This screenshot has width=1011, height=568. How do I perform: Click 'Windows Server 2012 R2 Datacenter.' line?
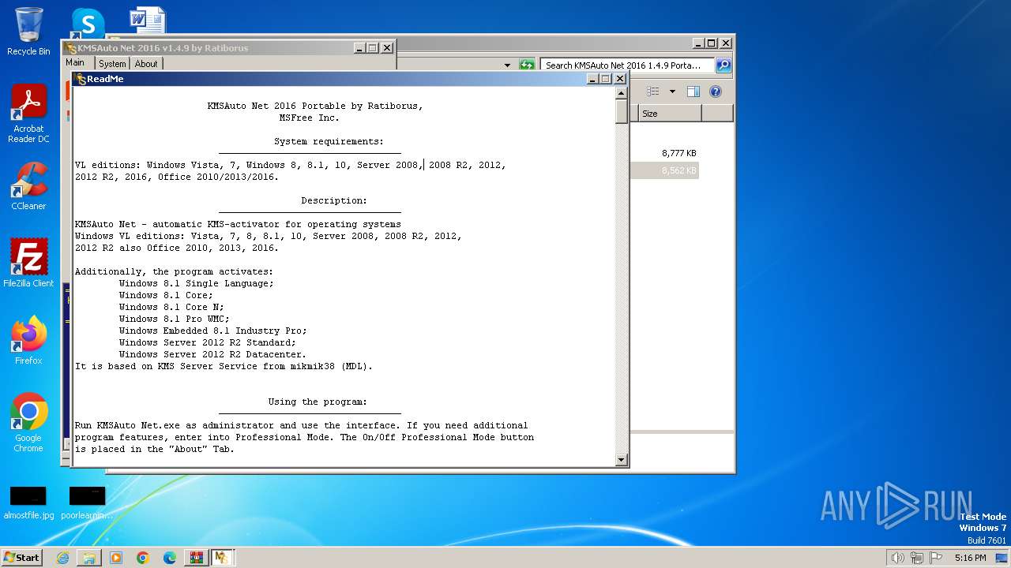point(212,354)
